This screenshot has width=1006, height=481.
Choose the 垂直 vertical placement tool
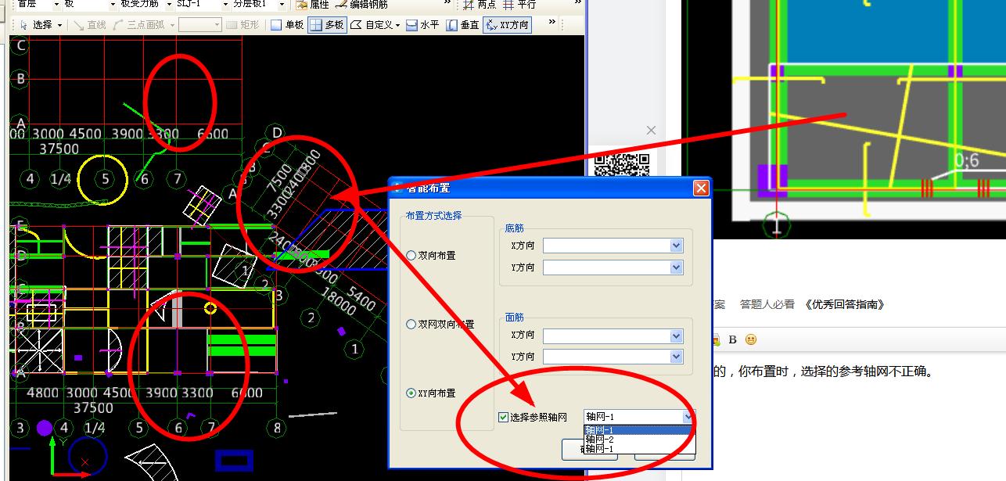[x=462, y=25]
